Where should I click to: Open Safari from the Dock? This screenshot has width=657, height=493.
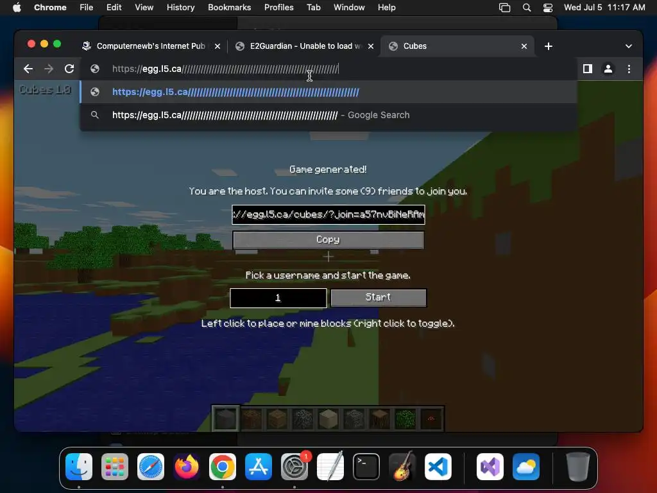click(151, 467)
